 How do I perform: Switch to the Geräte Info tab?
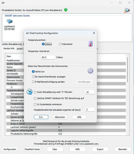pyautogui.click(x=9, y=49)
